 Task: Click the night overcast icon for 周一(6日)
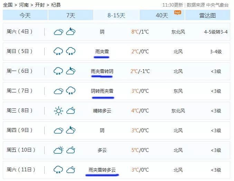pos(71,71)
